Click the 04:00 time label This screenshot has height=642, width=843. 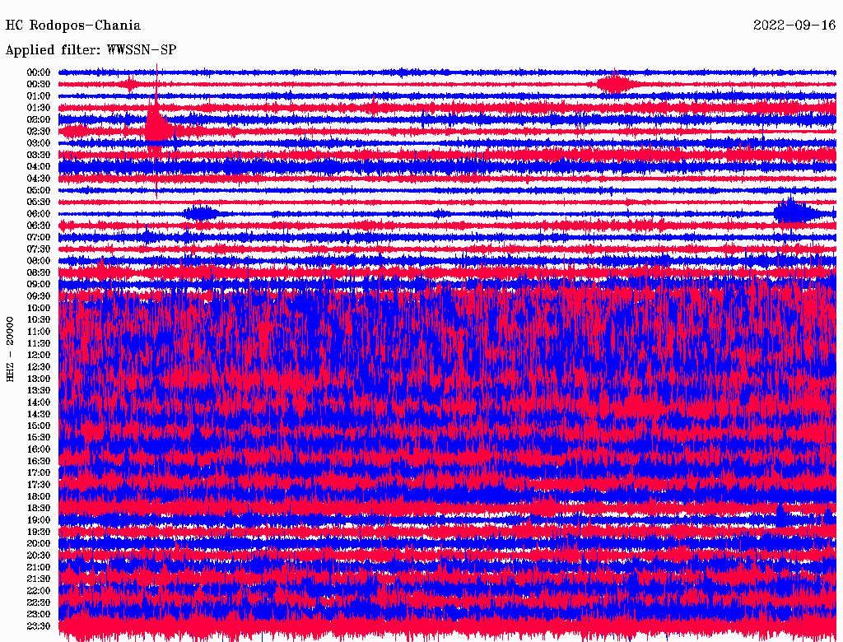[39, 166]
